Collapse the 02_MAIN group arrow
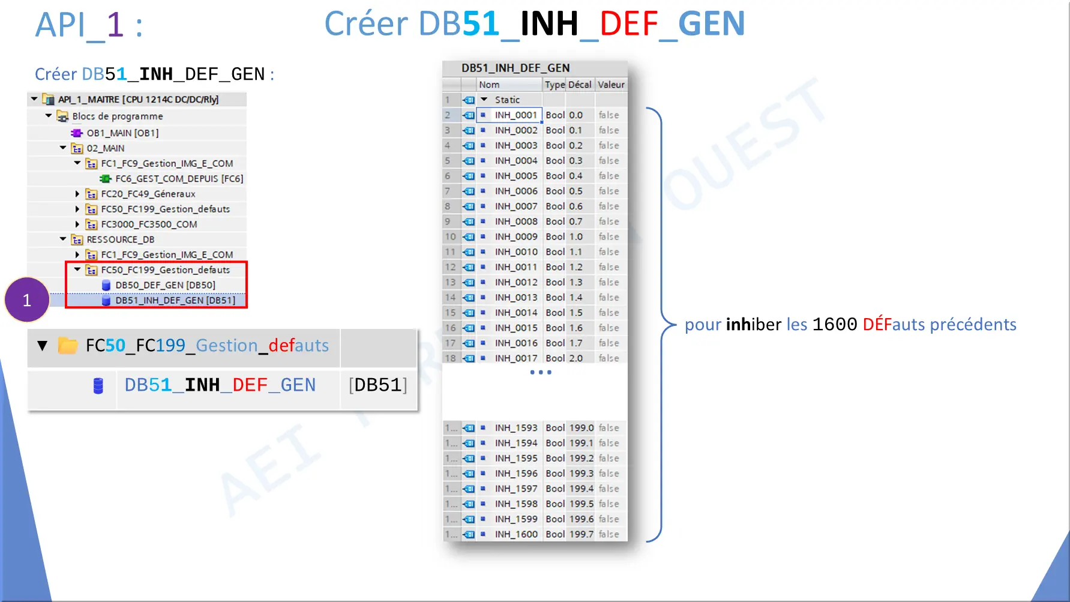 tap(63, 148)
